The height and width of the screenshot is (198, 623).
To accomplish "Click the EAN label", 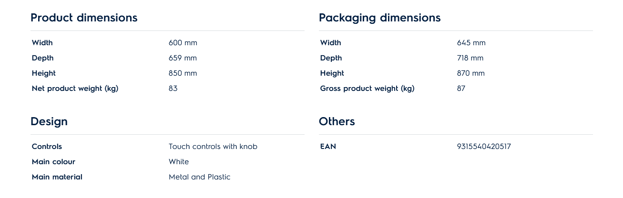I will (328, 147).
